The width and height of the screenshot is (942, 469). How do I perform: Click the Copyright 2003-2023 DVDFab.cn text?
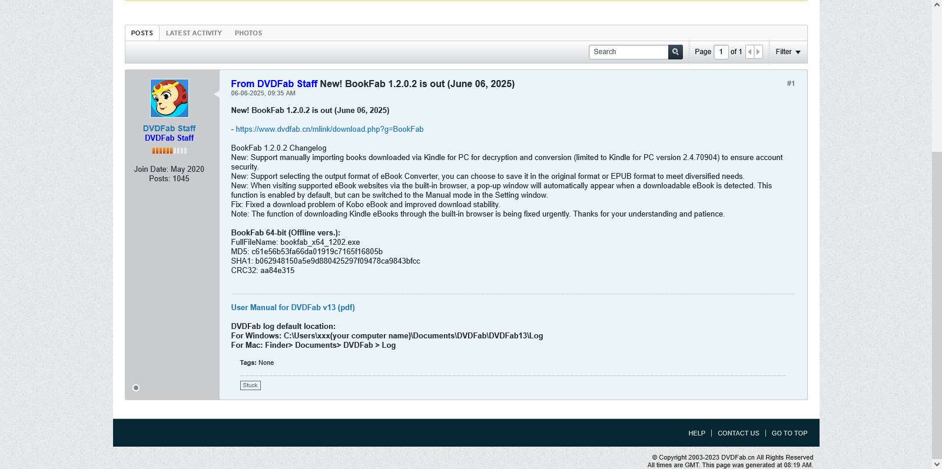[x=732, y=457]
